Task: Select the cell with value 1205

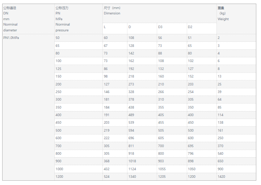Action: (162, 177)
